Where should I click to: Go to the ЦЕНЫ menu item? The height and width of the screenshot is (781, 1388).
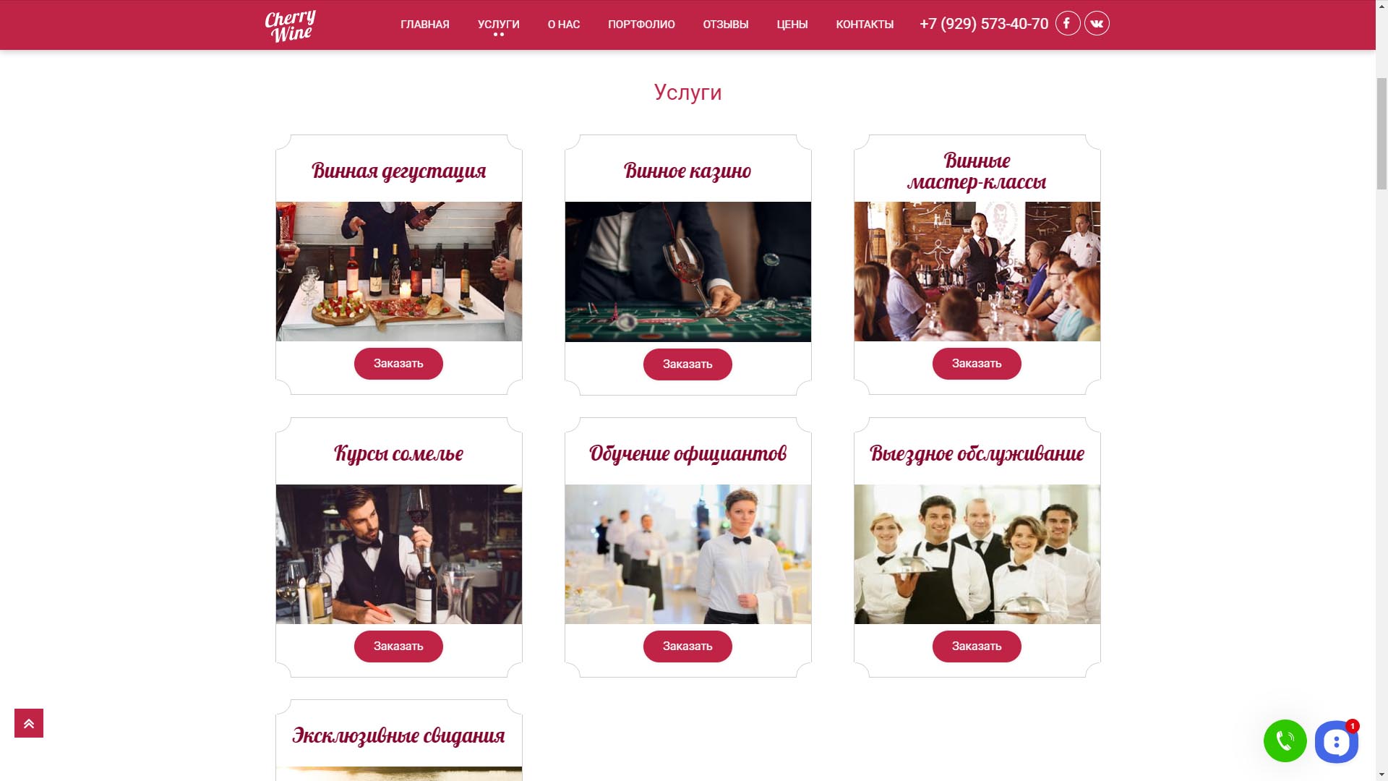792,25
